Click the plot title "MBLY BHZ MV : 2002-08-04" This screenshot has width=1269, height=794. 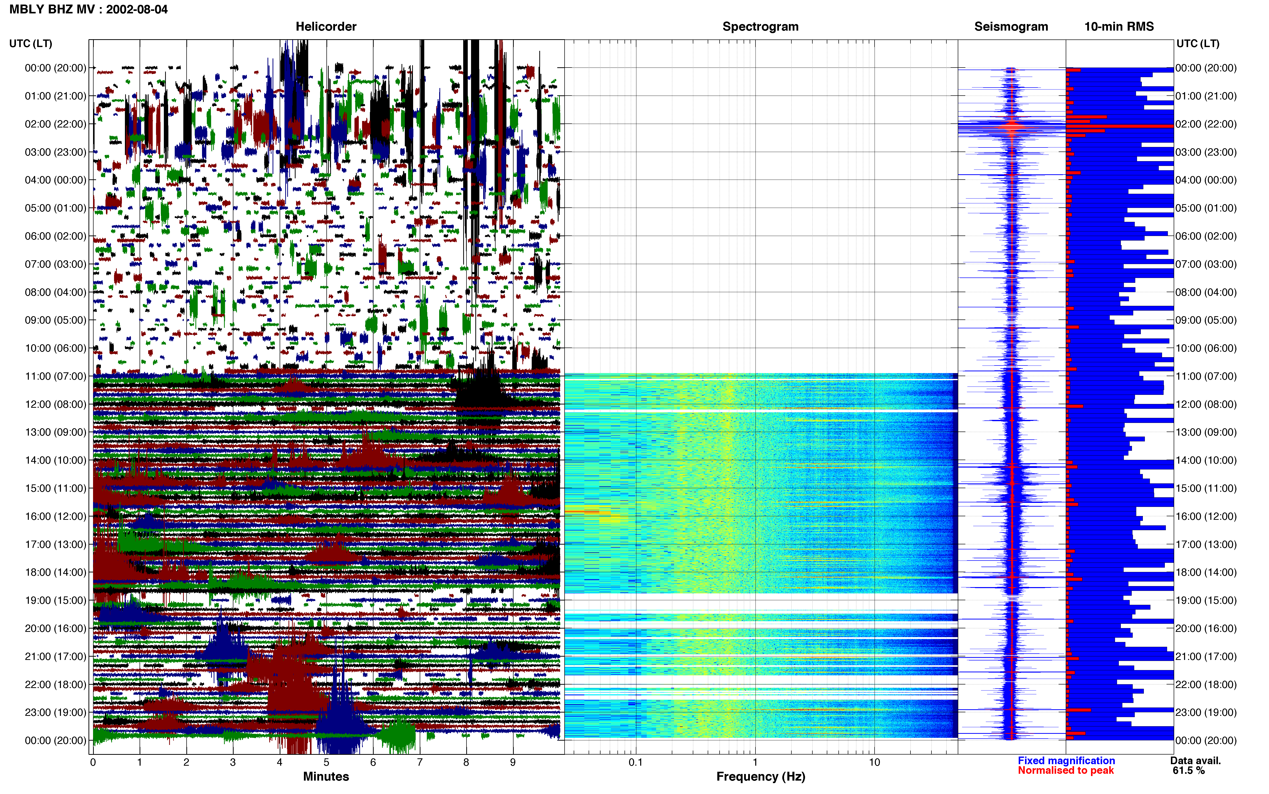(x=88, y=9)
